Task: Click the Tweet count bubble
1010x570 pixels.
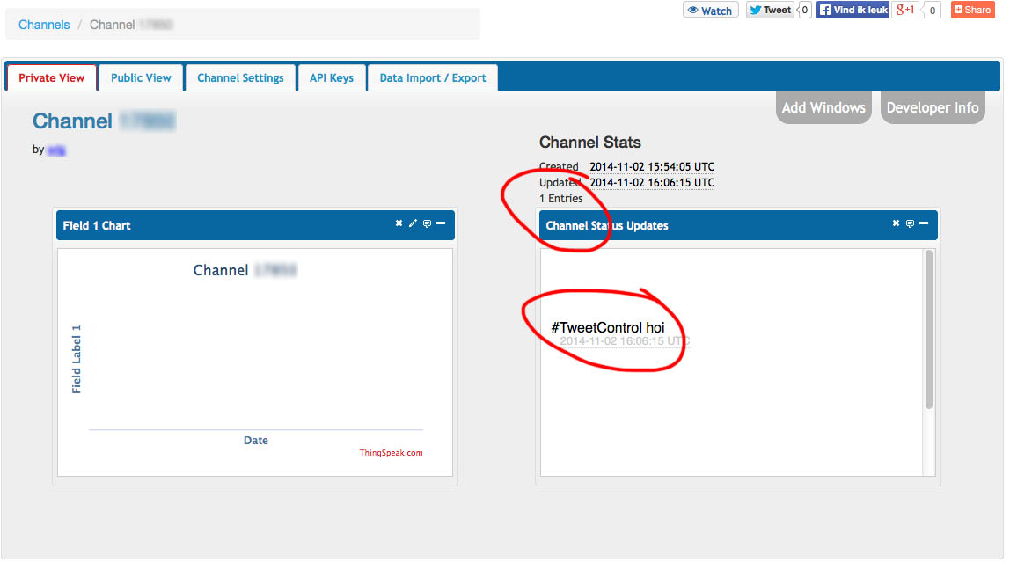Action: point(804,10)
